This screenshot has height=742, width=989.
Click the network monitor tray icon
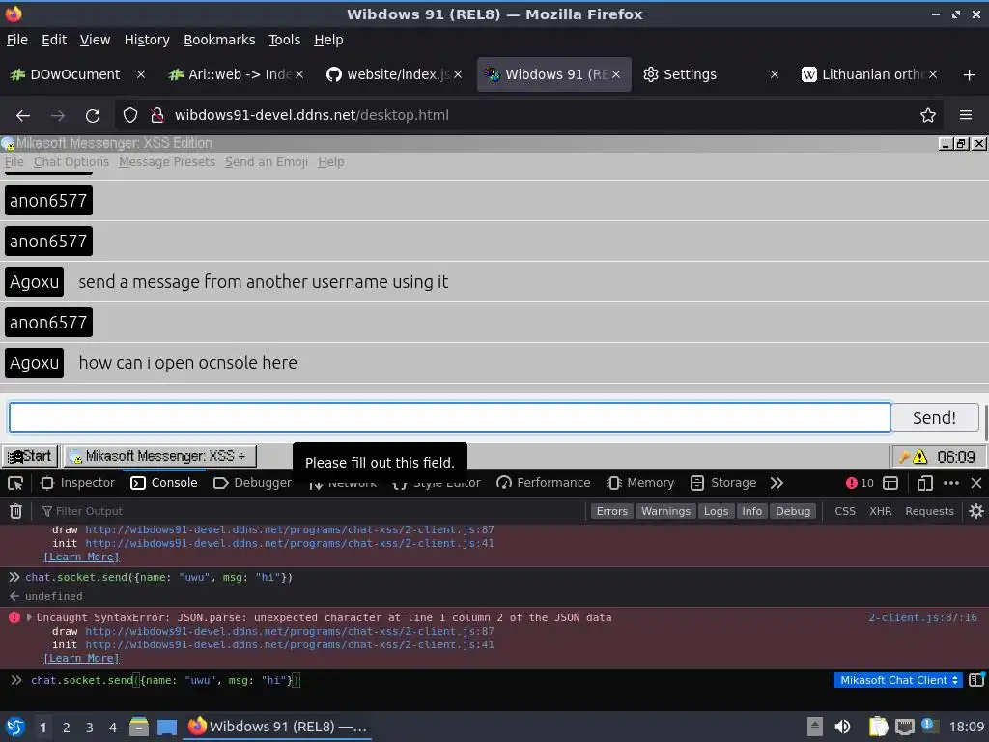[x=904, y=727]
